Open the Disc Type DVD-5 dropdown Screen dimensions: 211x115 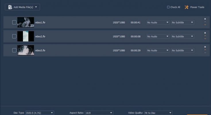pyautogui.click(x=40, y=113)
